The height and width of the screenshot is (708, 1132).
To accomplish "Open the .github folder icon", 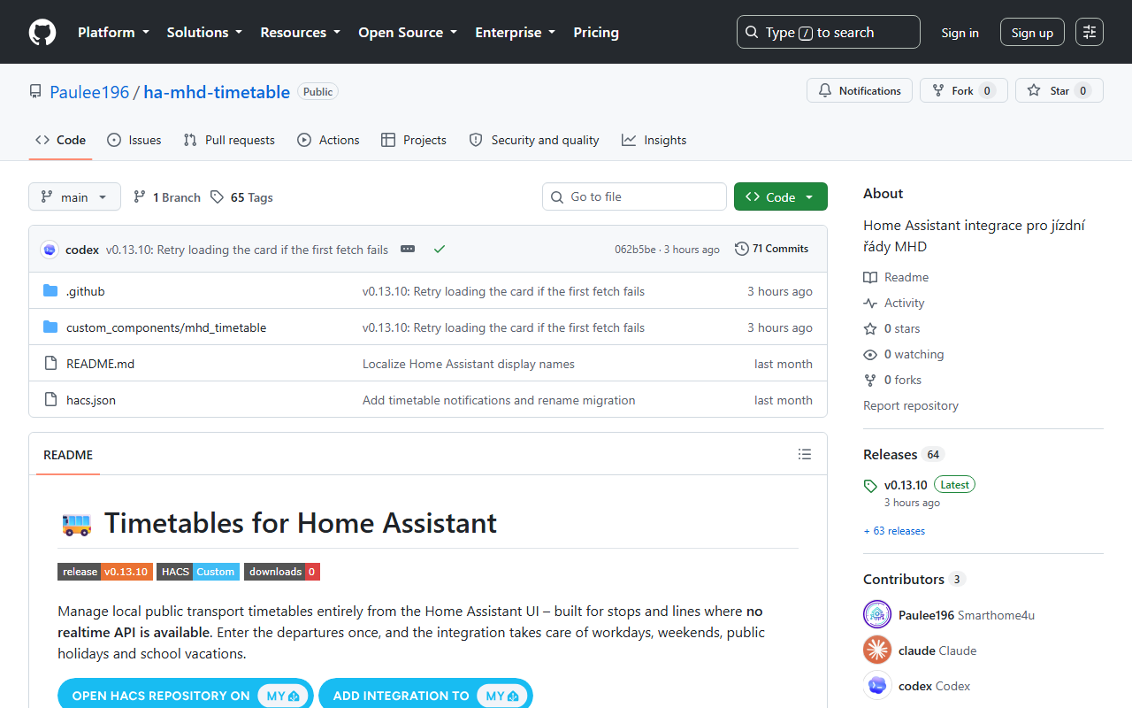I will pos(50,291).
